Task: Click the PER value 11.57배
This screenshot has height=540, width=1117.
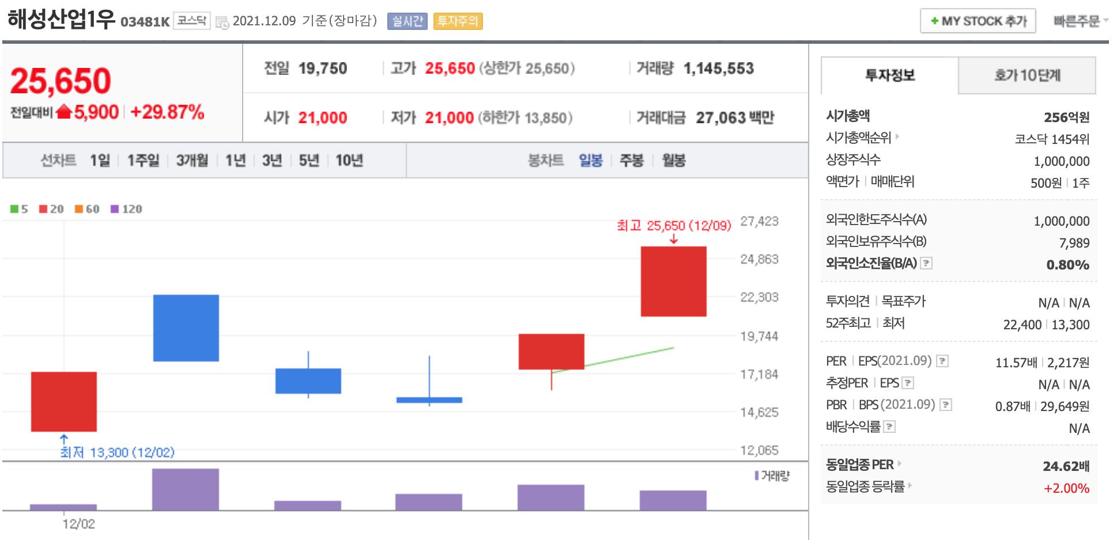Action: pyautogui.click(x=1016, y=363)
